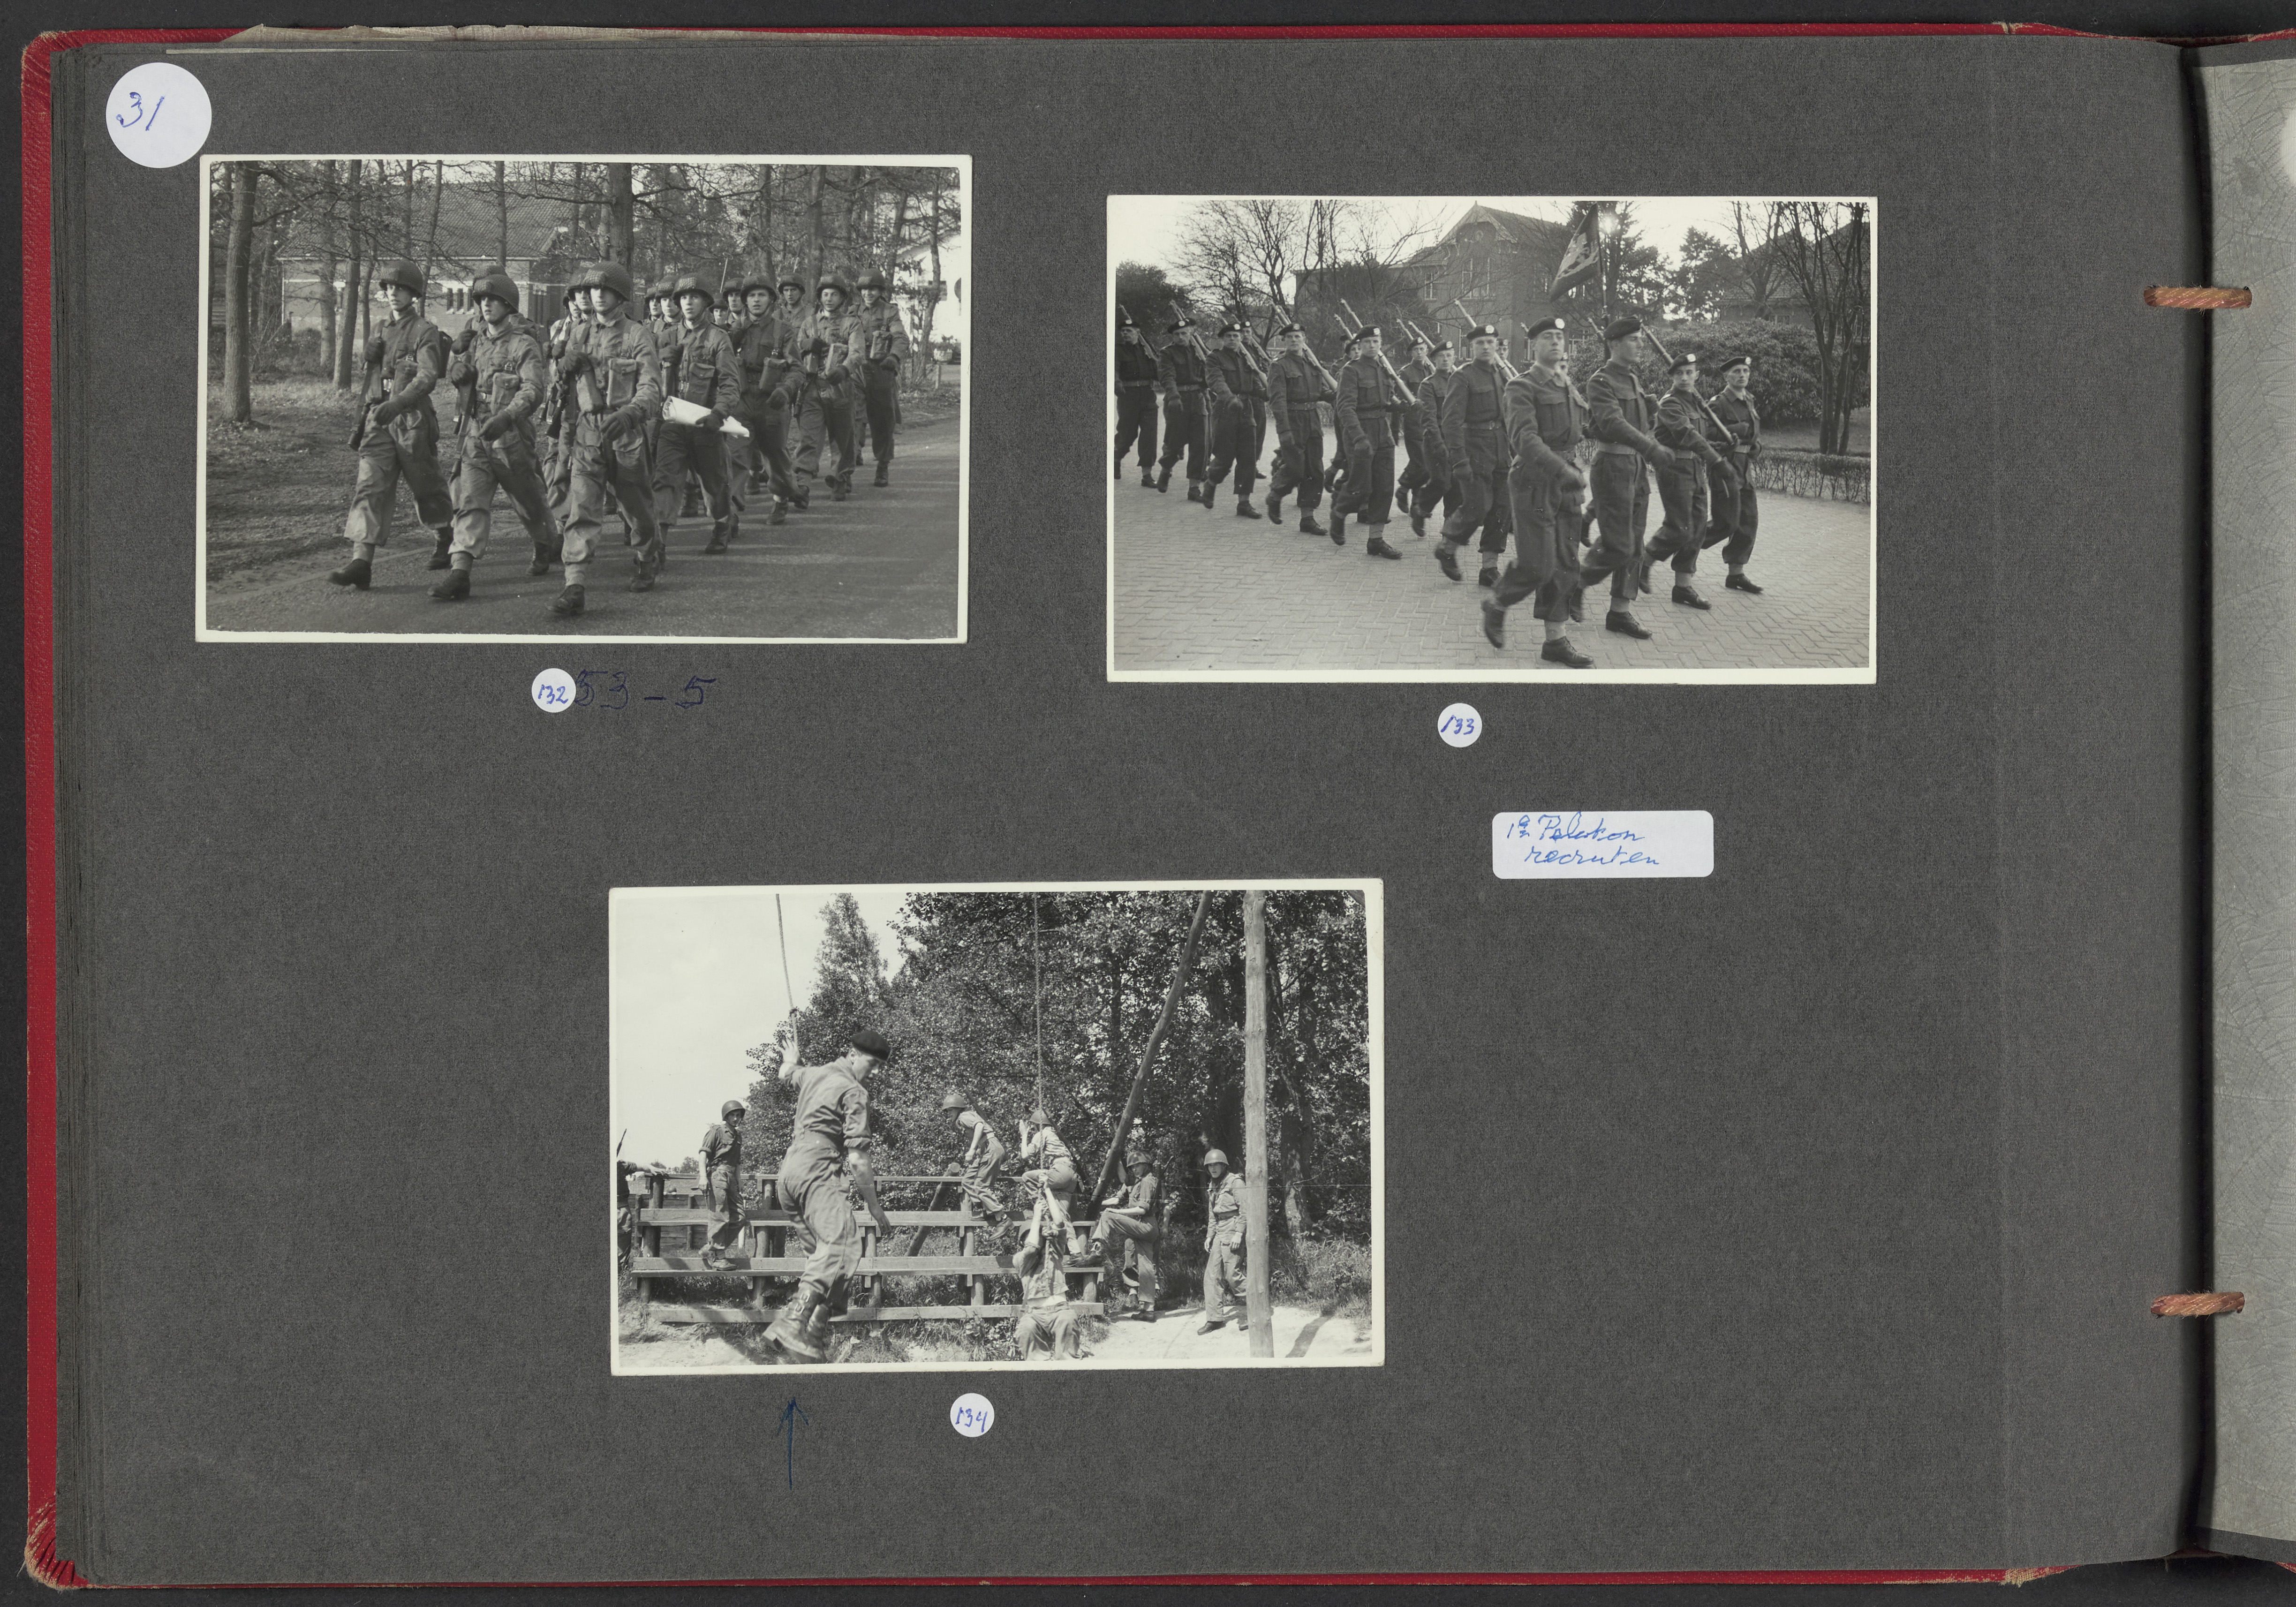The width and height of the screenshot is (2296, 1607).
Task: Open the photo of helmeted marching soldiers
Action: tap(583, 398)
